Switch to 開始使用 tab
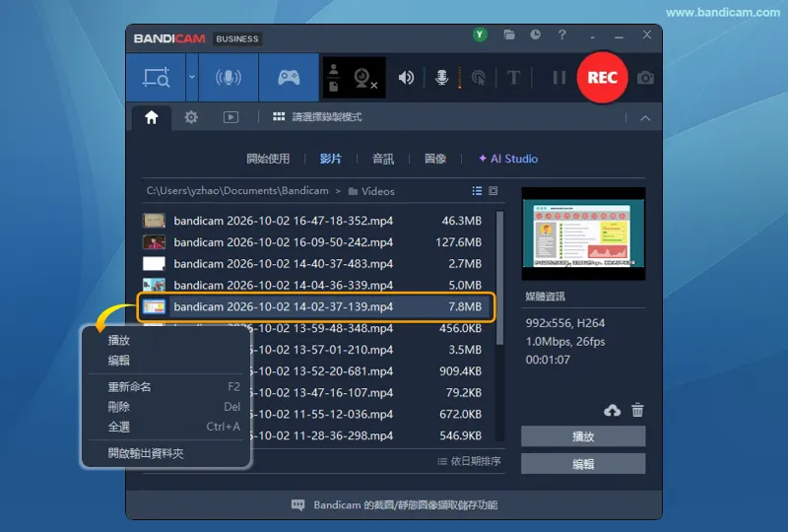The image size is (788, 532). pos(268,159)
